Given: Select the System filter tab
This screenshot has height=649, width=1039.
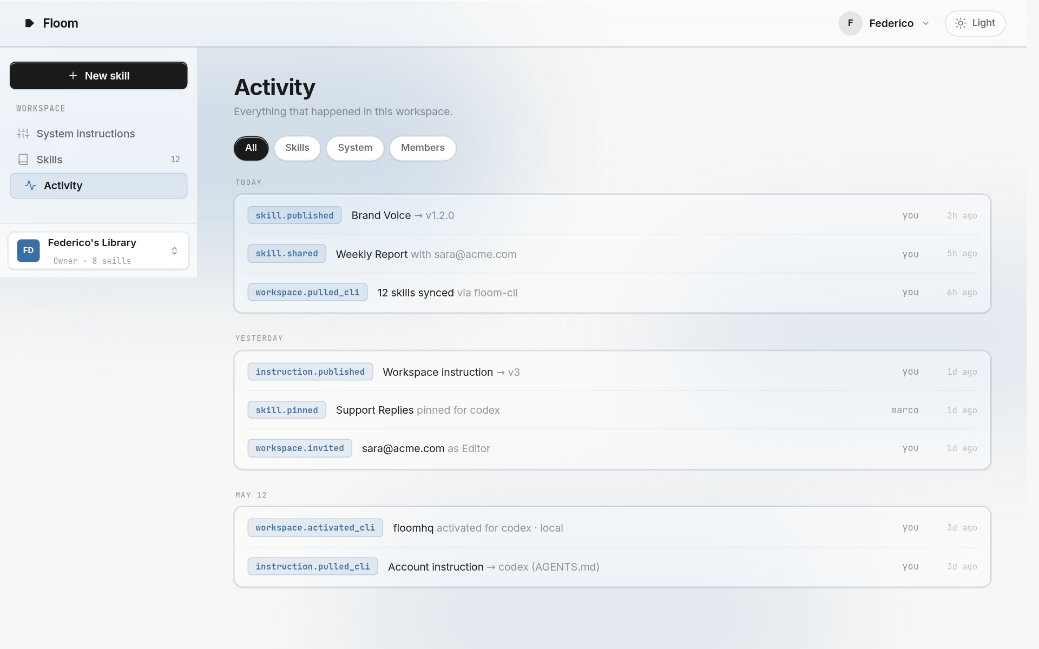Looking at the screenshot, I should [x=355, y=148].
